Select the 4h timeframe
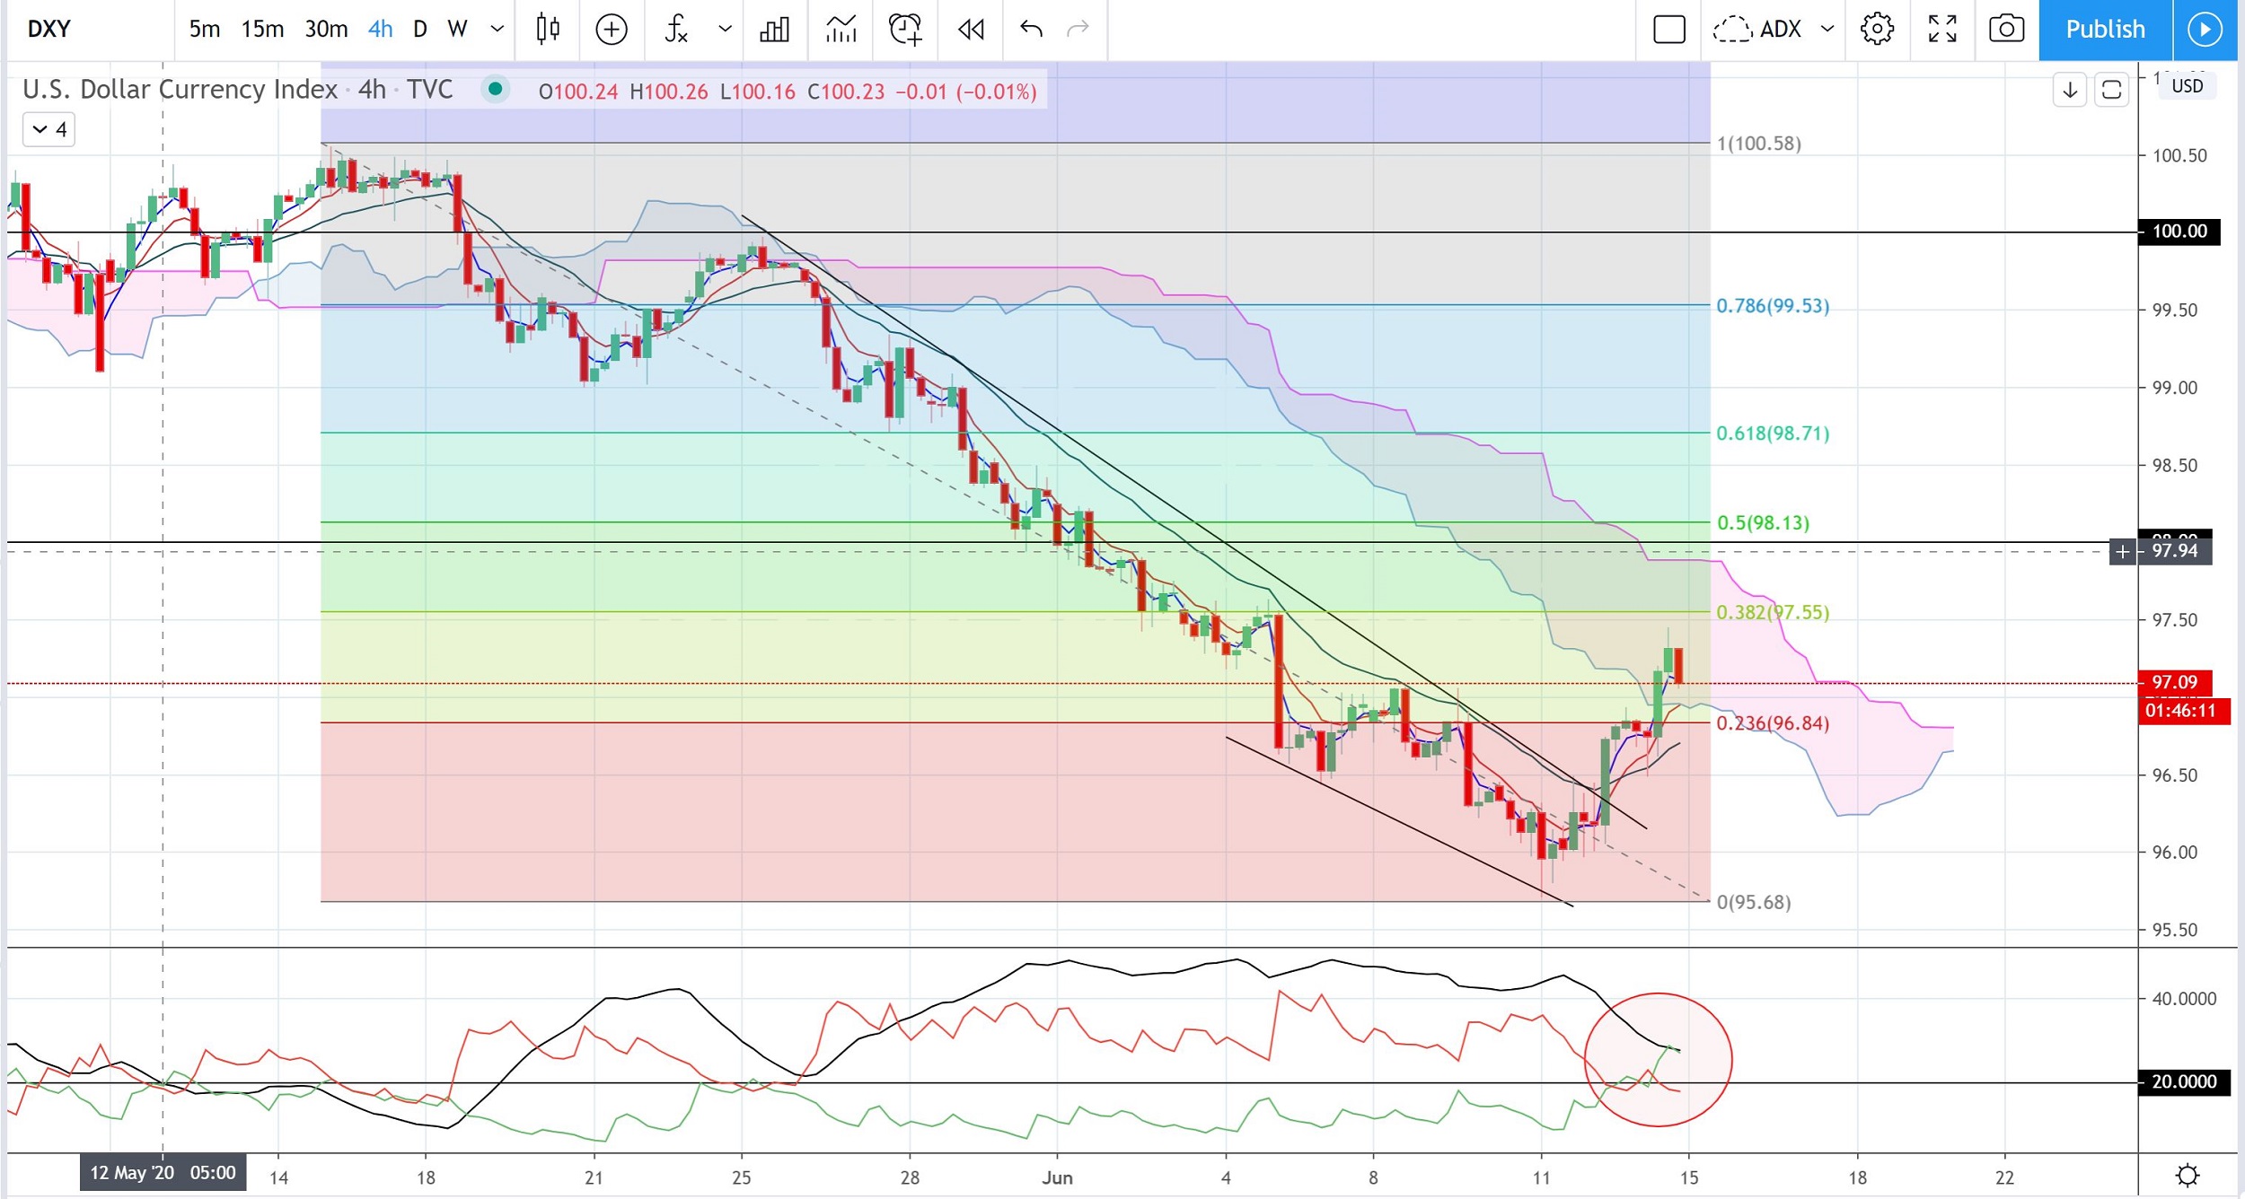Image resolution: width=2245 pixels, height=1199 pixels. [x=381, y=30]
